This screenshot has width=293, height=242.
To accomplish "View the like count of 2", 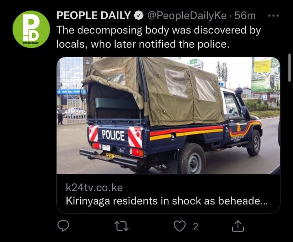I will point(195,226).
